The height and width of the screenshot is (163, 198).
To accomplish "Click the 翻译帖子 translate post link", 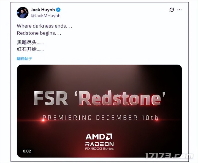I will tap(24, 59).
